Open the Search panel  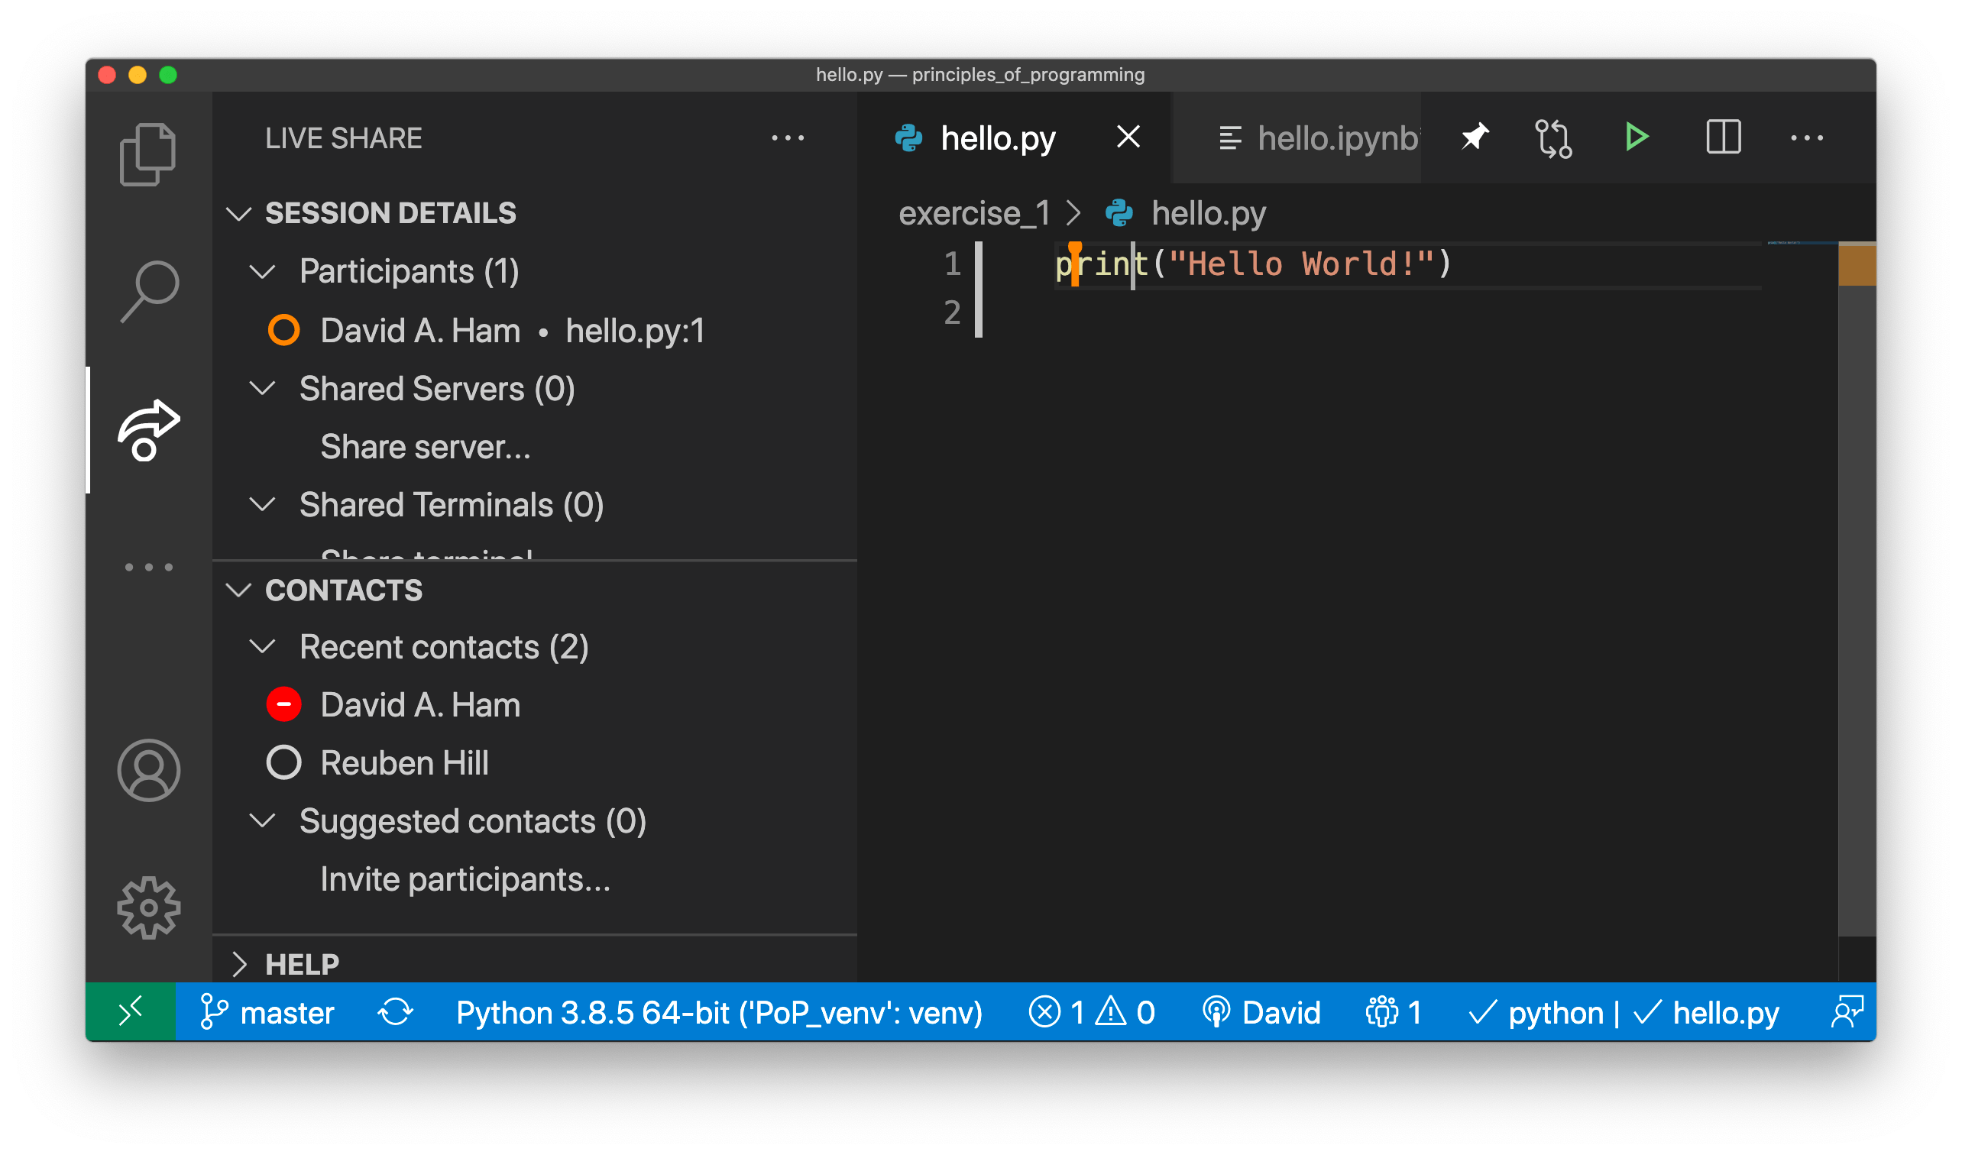click(148, 288)
